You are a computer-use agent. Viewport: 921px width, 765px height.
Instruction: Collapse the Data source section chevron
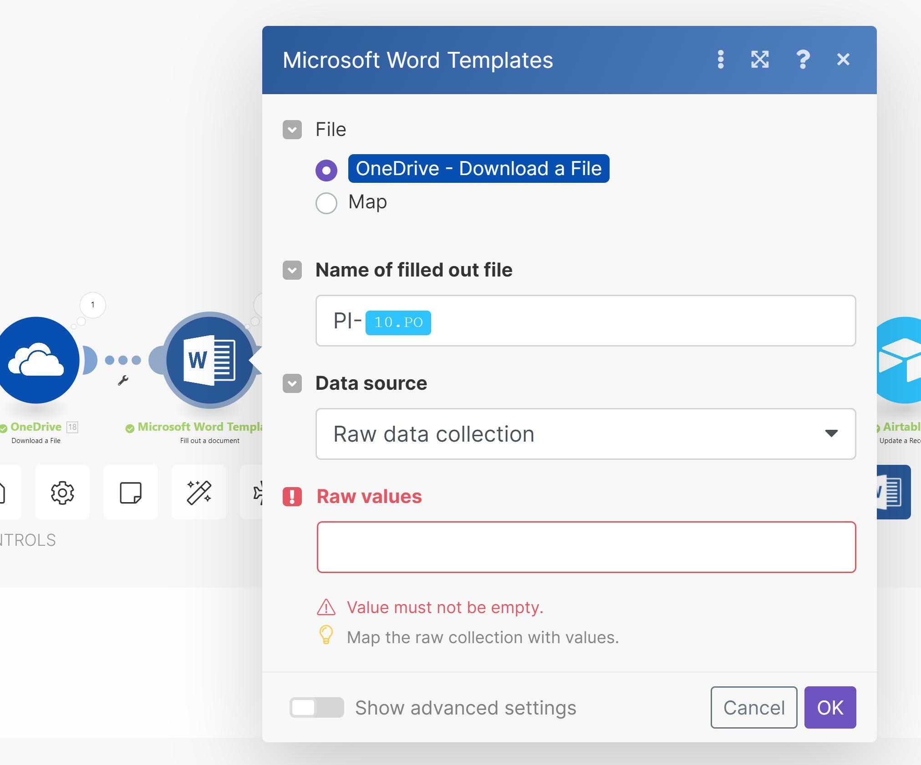pyautogui.click(x=292, y=383)
